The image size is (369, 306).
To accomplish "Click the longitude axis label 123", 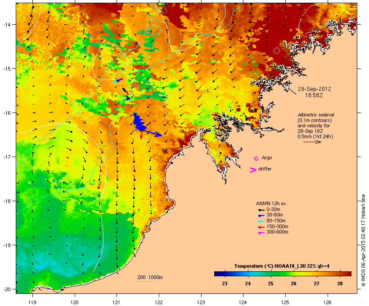I will click(201, 302).
